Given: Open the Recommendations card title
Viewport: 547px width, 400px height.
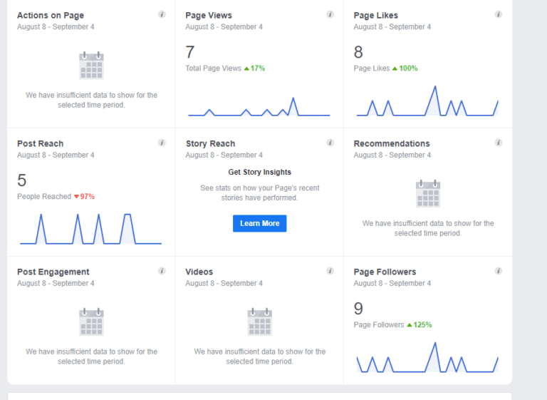Looking at the screenshot, I should click(392, 143).
